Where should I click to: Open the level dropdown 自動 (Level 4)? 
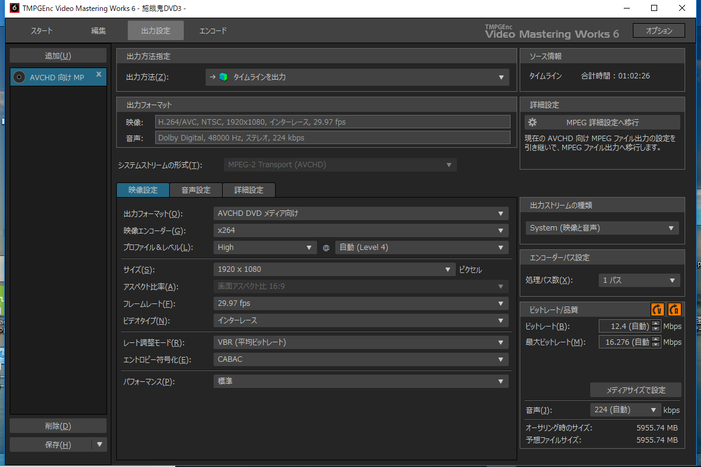pyautogui.click(x=422, y=247)
